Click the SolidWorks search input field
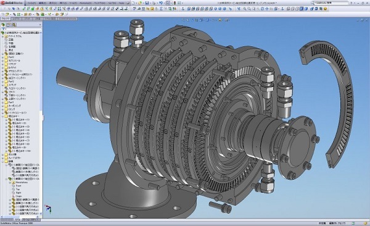 click(x=331, y=3)
